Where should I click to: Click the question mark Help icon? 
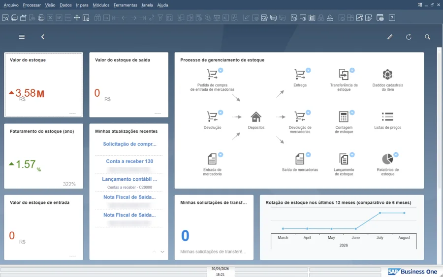pyautogui.click(x=392, y=18)
